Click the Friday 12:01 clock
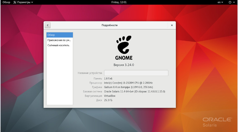Screen dimensions: 238x132 coord(119,2)
